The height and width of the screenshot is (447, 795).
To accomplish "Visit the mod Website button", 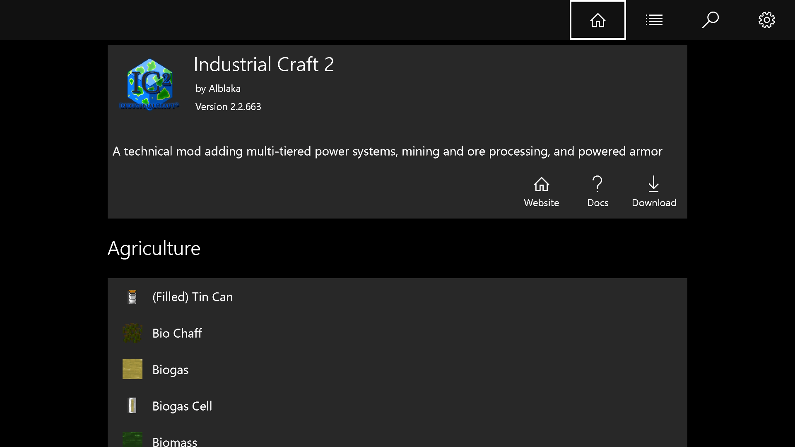I will click(x=541, y=191).
